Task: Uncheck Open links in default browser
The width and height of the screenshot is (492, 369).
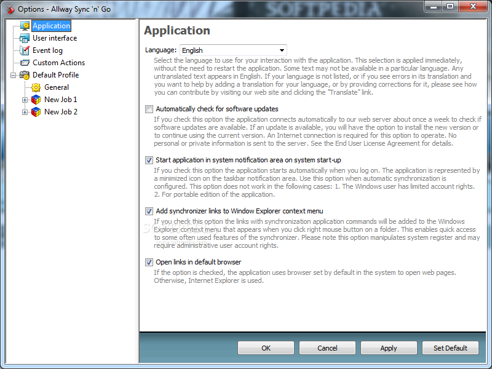Action: 149,263
